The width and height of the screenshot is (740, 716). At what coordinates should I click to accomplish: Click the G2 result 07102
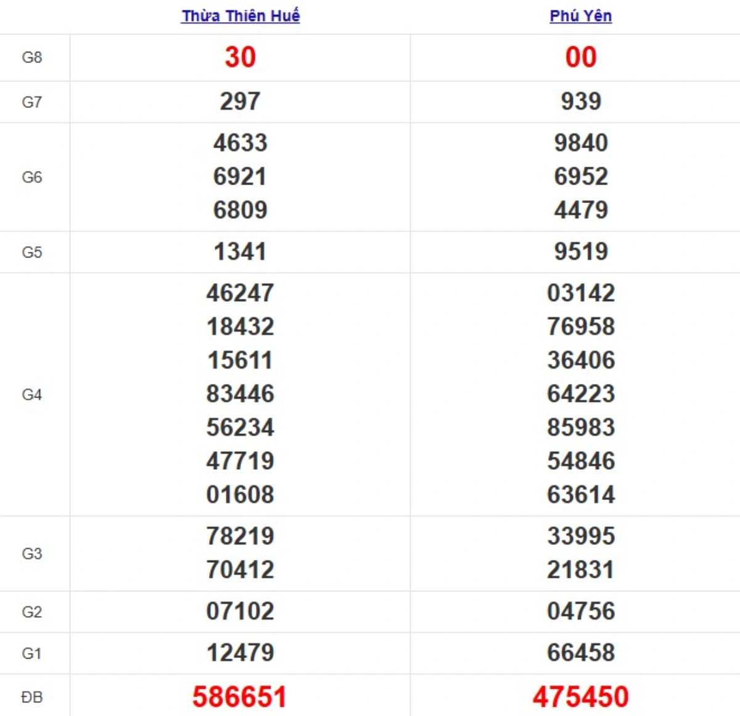tap(240, 611)
